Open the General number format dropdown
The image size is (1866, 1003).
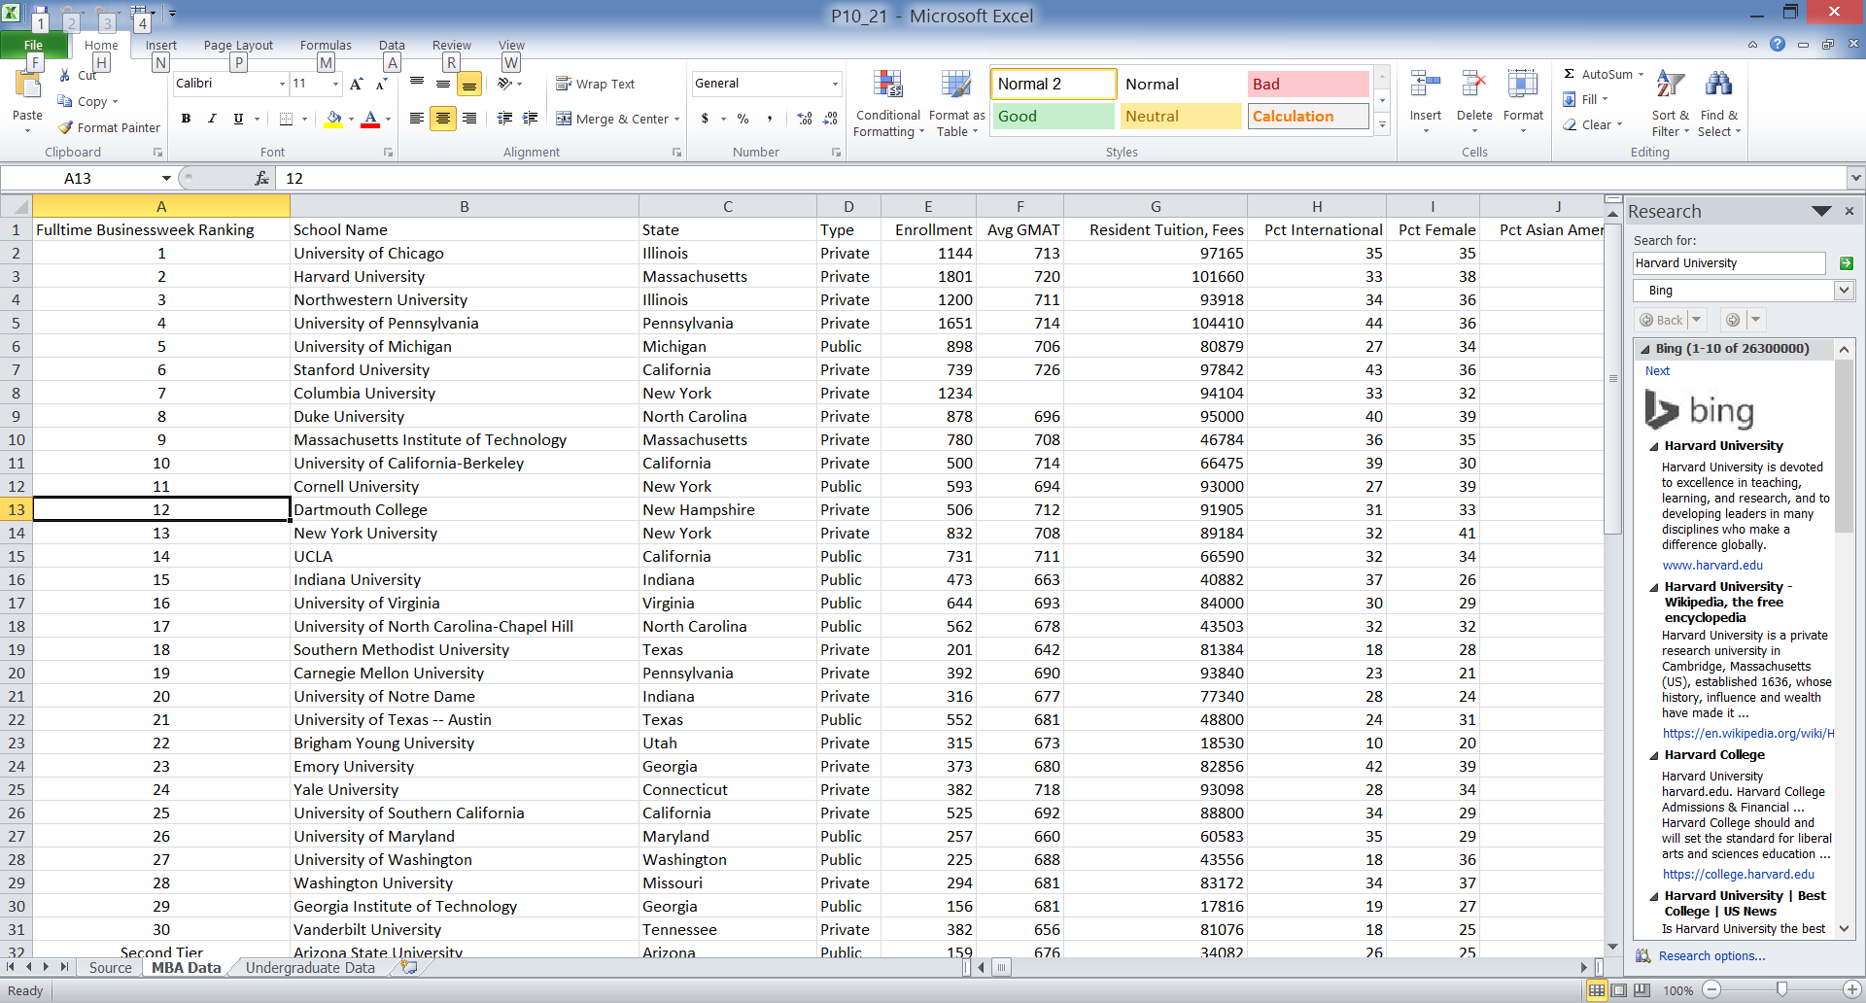[x=835, y=84]
